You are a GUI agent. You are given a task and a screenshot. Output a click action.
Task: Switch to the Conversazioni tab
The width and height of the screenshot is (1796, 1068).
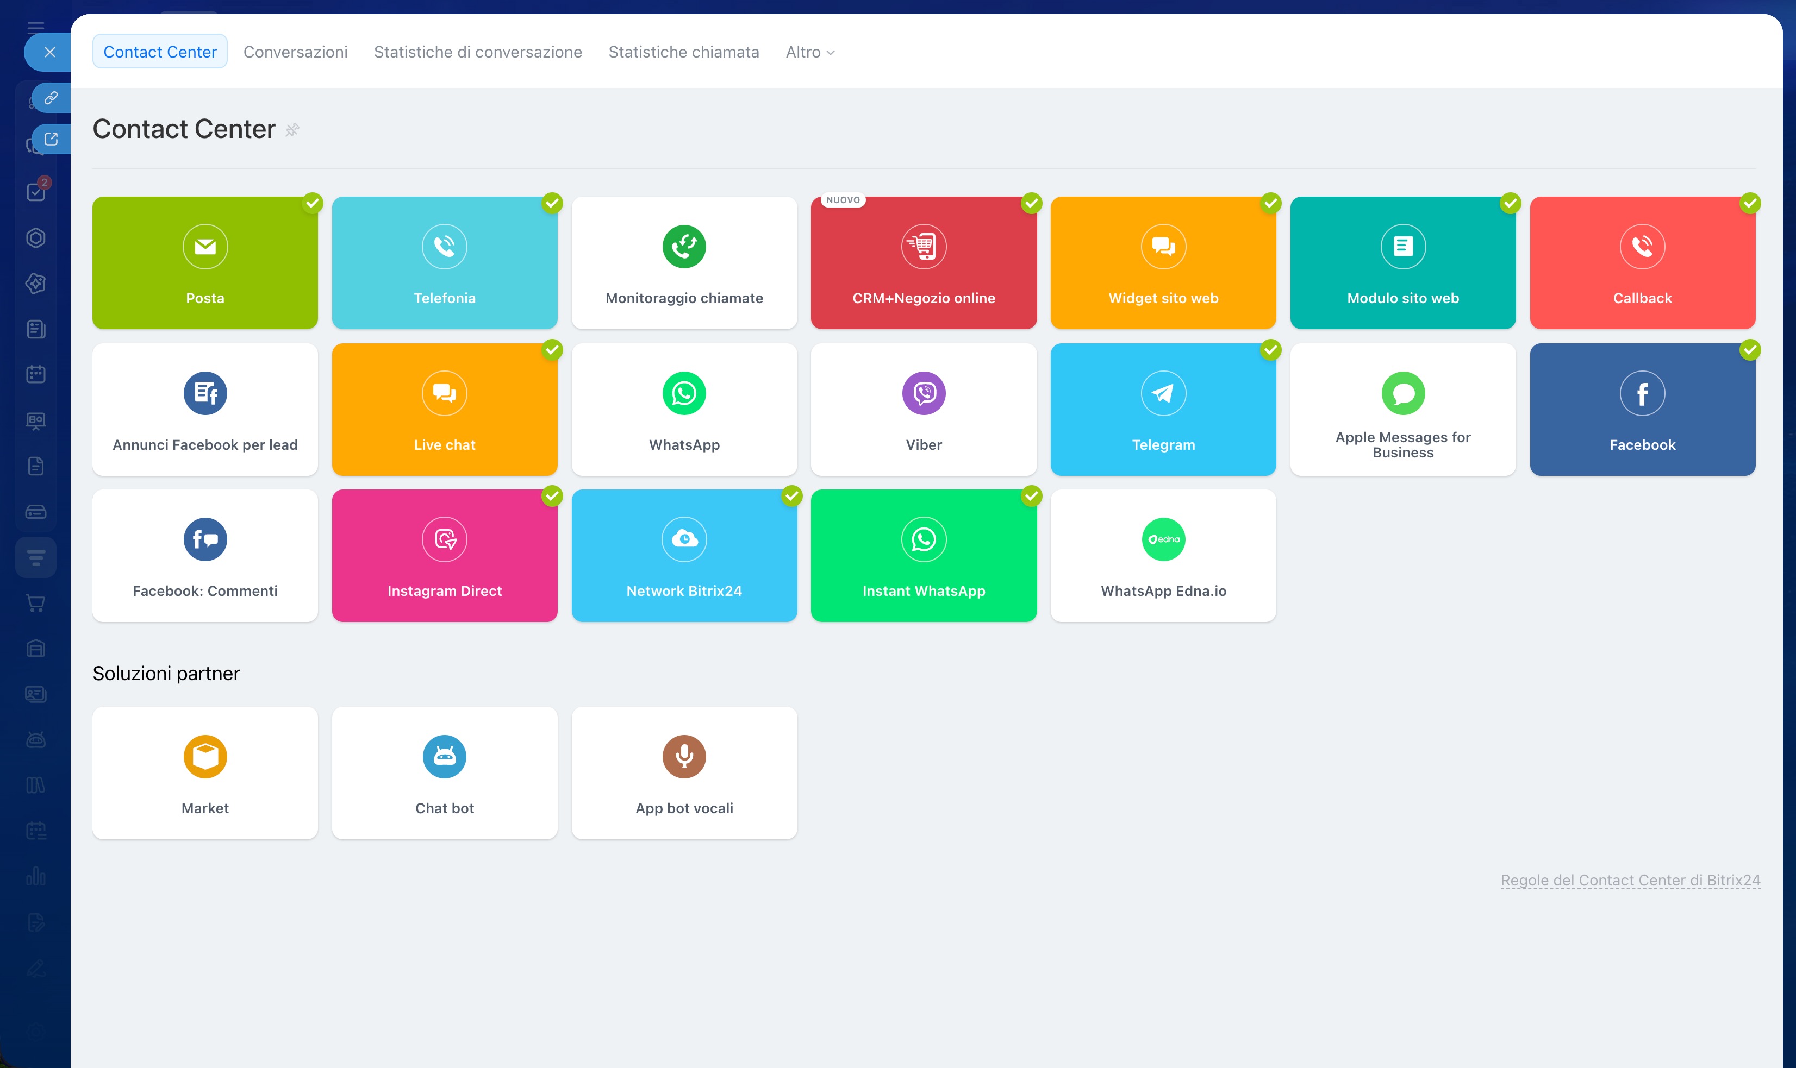click(295, 52)
